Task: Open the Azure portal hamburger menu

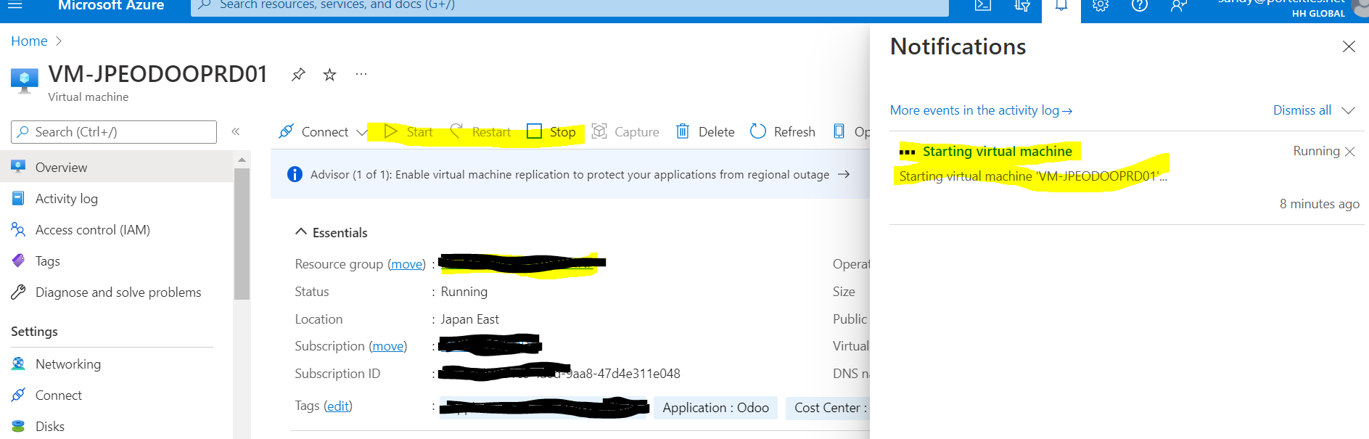Action: tap(15, 5)
